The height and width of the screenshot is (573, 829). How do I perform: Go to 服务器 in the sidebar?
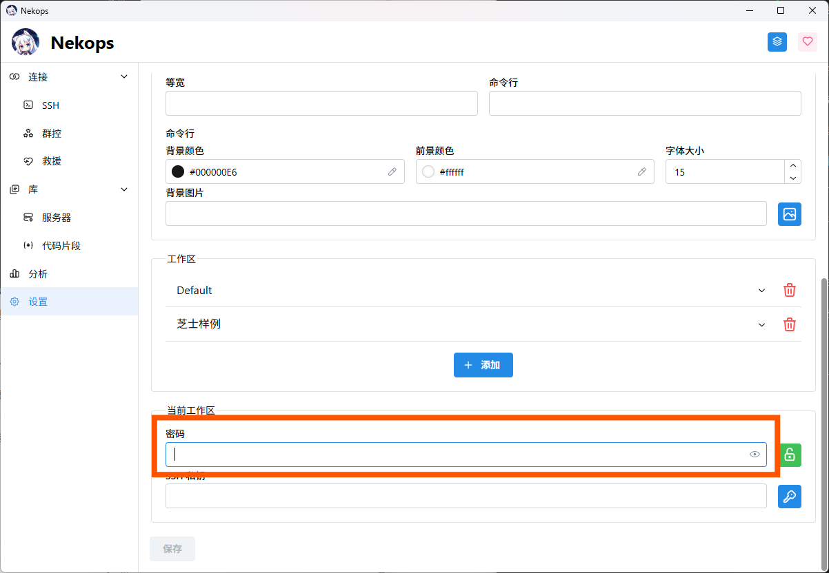[57, 218]
